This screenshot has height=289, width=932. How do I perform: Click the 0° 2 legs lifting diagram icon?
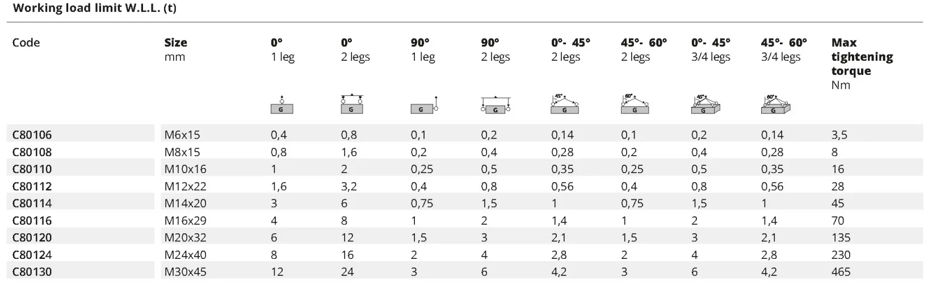pyautogui.click(x=351, y=104)
